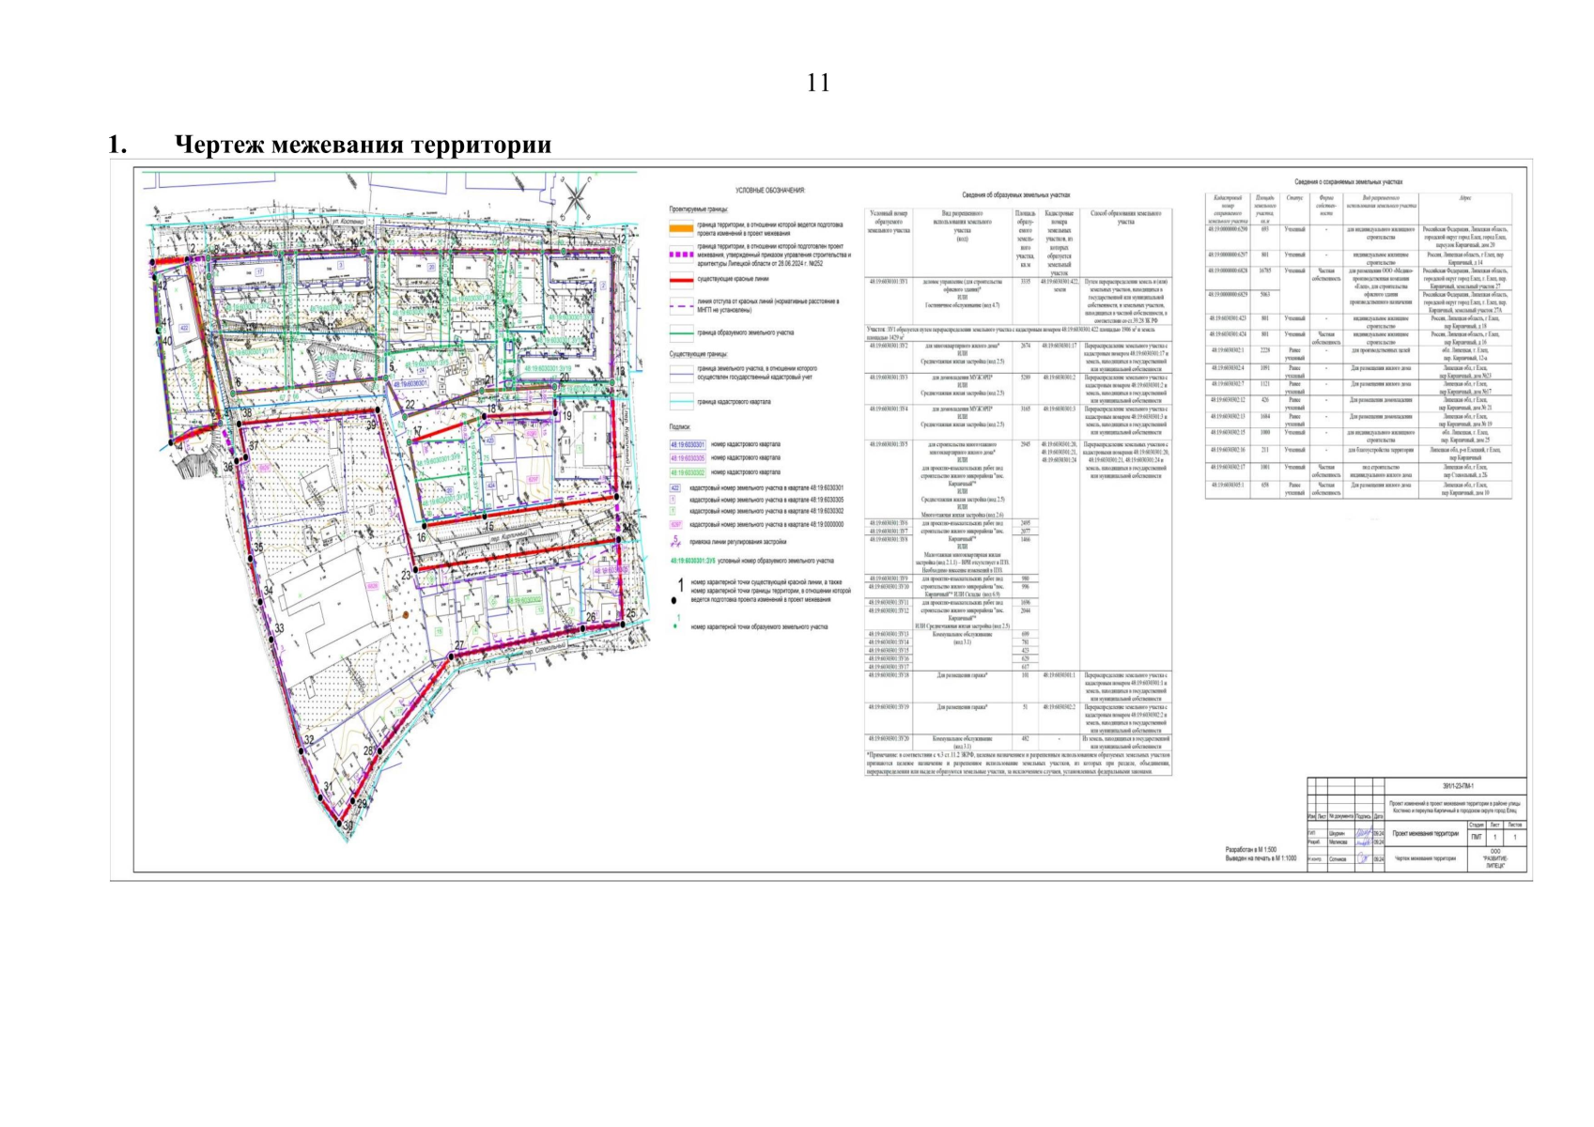The height and width of the screenshot is (1127, 1594).
Task: Click boundary point 39 on the map
Action: (378, 410)
